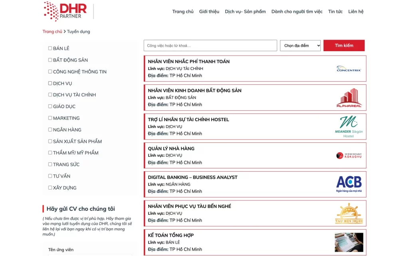The height and width of the screenshot is (256, 409).
Task: Open job Nhân viên phục vụ tàu Bến Nghé
Action: point(189,206)
